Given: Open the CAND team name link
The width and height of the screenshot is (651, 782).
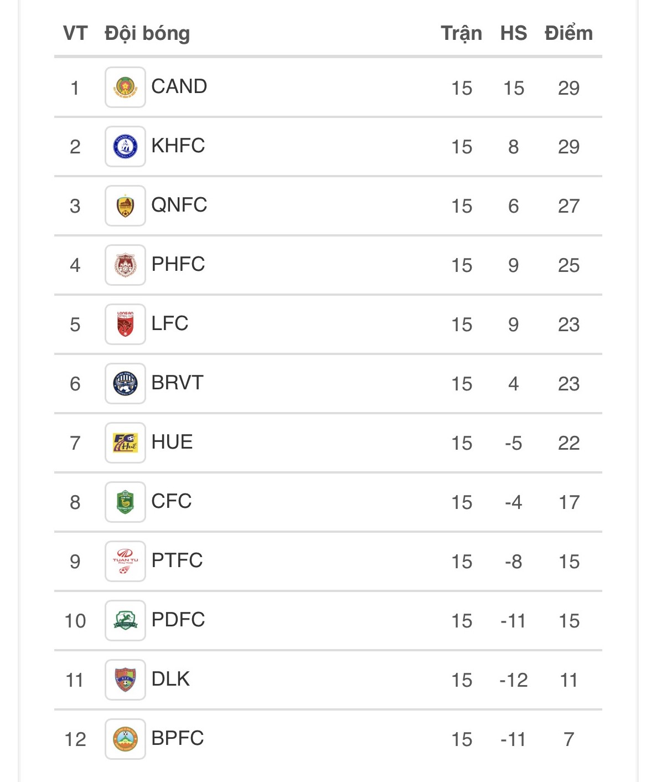Looking at the screenshot, I should point(179,86).
